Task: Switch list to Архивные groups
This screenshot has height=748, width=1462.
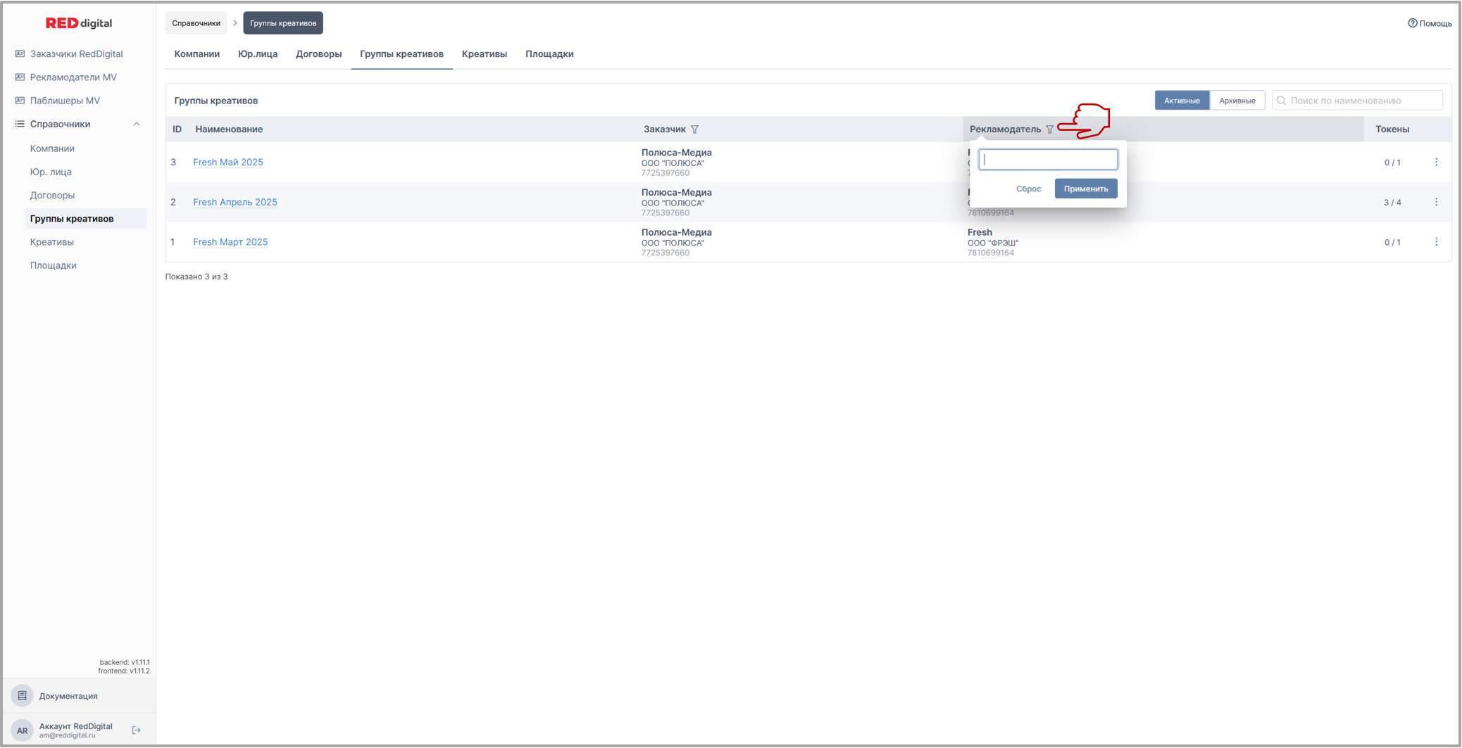Action: point(1237,101)
